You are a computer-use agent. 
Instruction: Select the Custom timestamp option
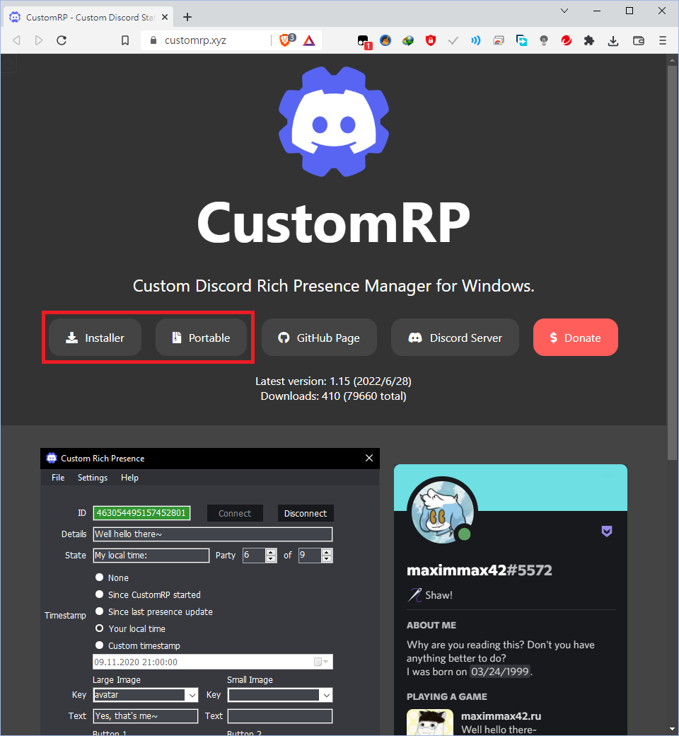tap(99, 645)
